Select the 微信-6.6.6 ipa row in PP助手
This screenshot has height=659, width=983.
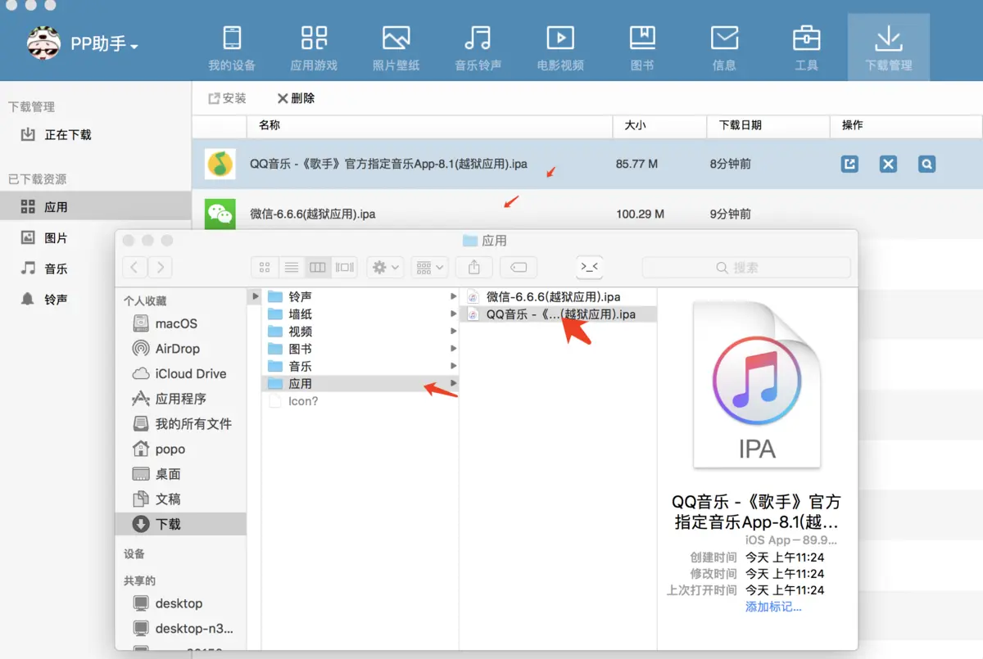312,214
